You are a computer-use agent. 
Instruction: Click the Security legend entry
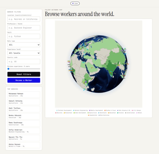(x=59, y=113)
